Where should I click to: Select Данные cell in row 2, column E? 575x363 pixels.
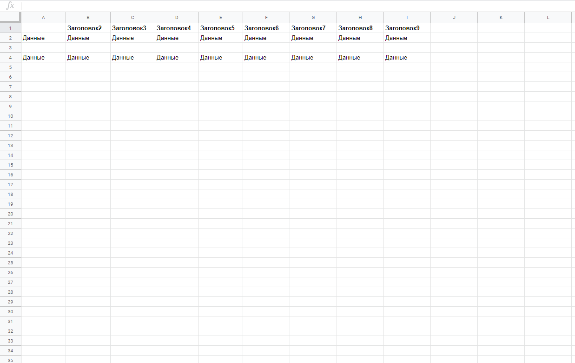[x=221, y=38]
